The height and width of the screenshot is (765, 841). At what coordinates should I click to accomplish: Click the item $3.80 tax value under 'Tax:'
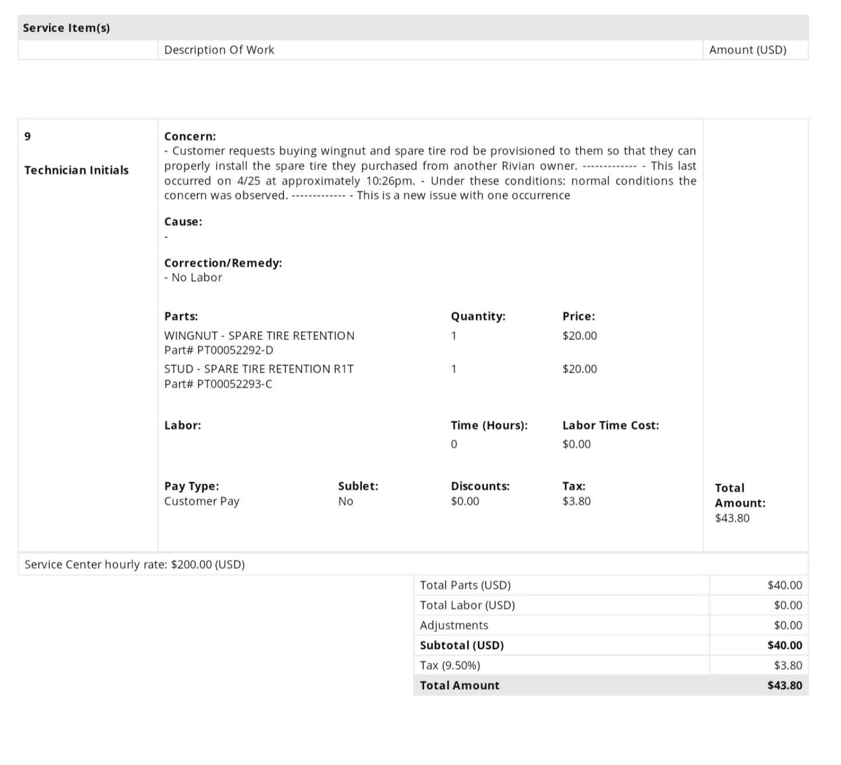coord(576,501)
